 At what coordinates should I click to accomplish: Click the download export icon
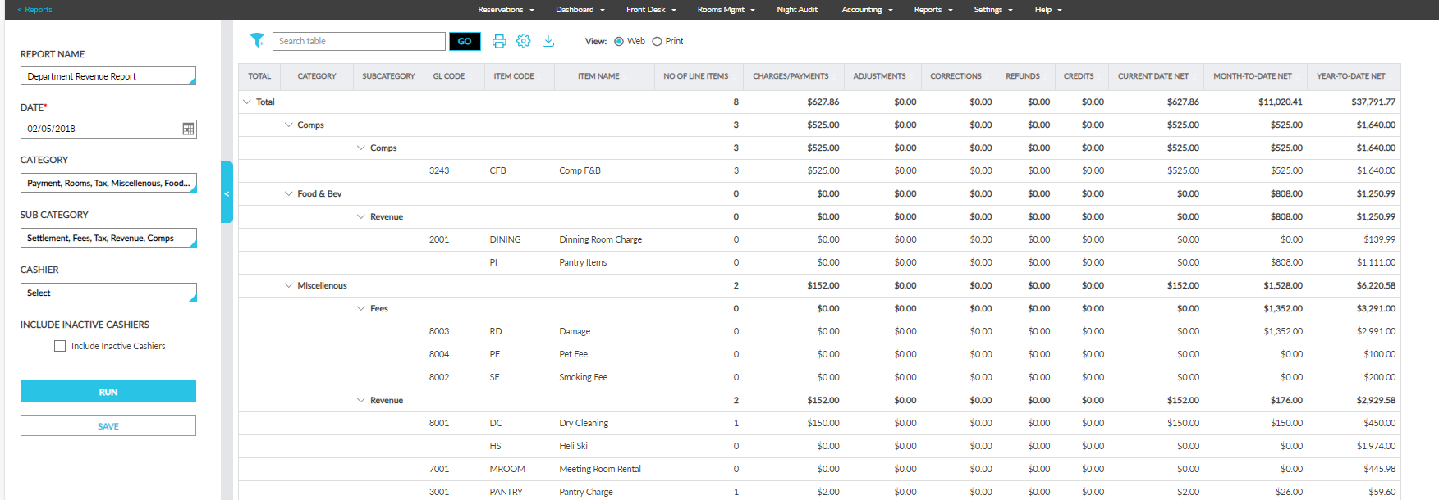548,41
